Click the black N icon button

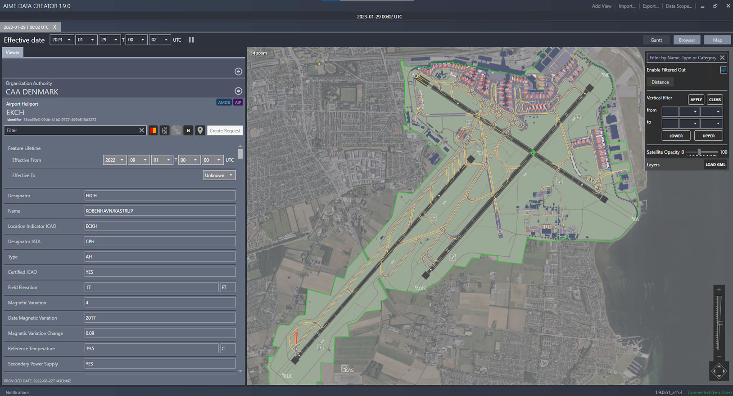(188, 130)
